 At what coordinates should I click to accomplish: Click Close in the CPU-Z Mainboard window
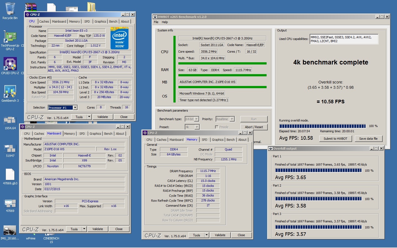pyautogui.click(x=119, y=229)
